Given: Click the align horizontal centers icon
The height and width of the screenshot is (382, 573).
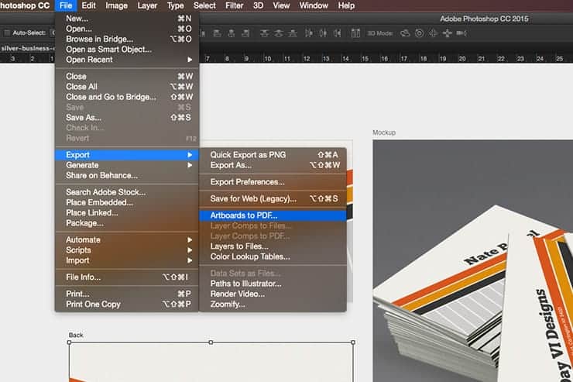Looking at the screenshot, I should point(232,33).
